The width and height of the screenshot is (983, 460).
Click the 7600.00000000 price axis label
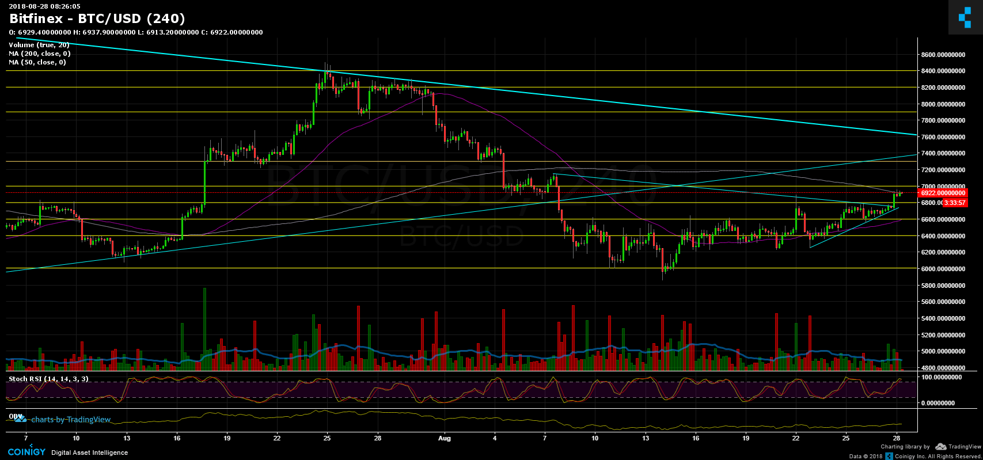pyautogui.click(x=943, y=137)
